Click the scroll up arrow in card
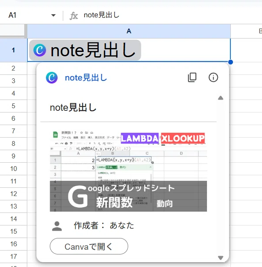 (220, 98)
